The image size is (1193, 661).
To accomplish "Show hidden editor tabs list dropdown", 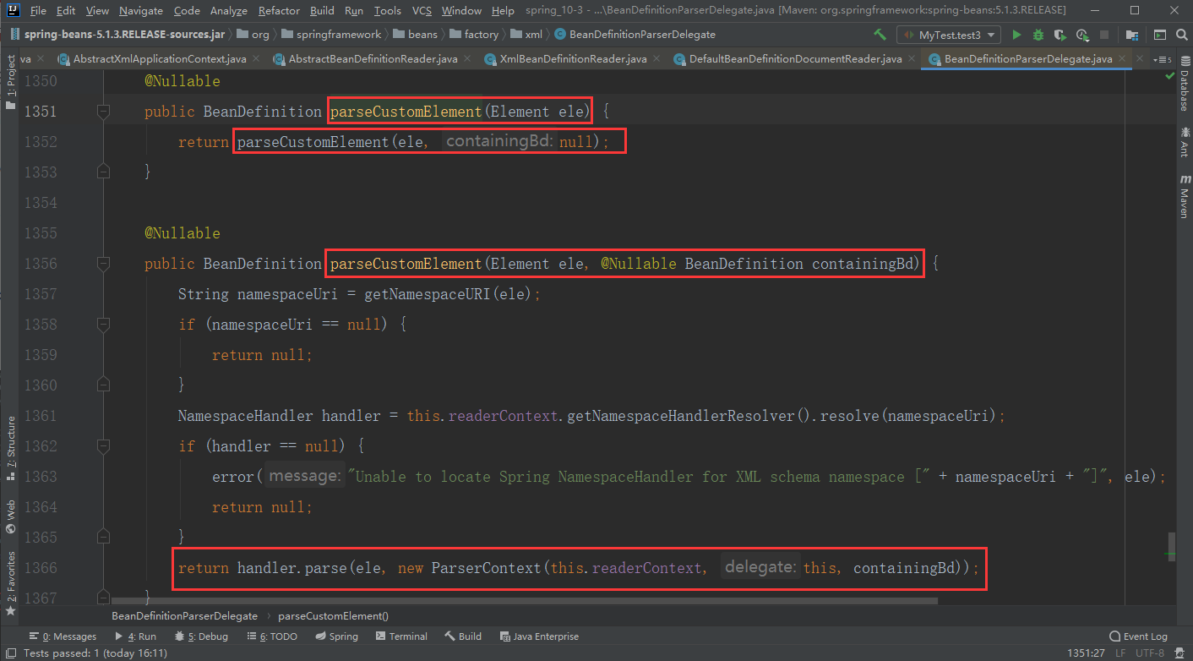I will pos(1163,59).
